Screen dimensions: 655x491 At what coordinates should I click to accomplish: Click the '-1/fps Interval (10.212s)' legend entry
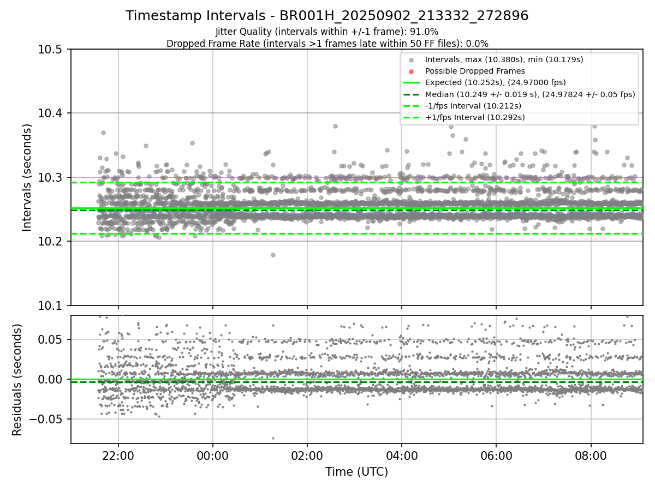pos(473,106)
